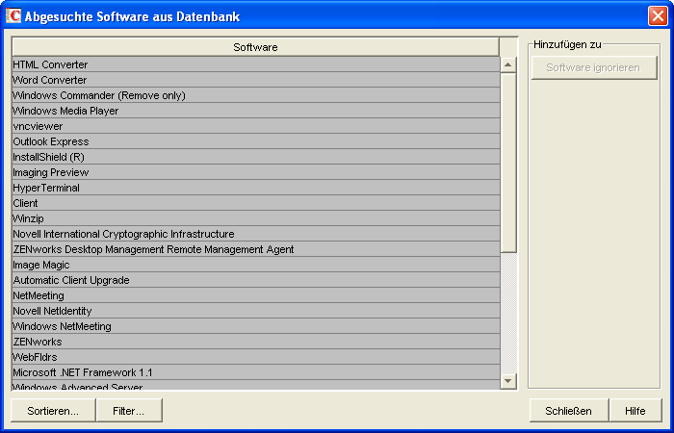Image resolution: width=674 pixels, height=433 pixels.
Task: Select ZENworks Desktop Management Remote Management Agent
Action: coord(256,249)
